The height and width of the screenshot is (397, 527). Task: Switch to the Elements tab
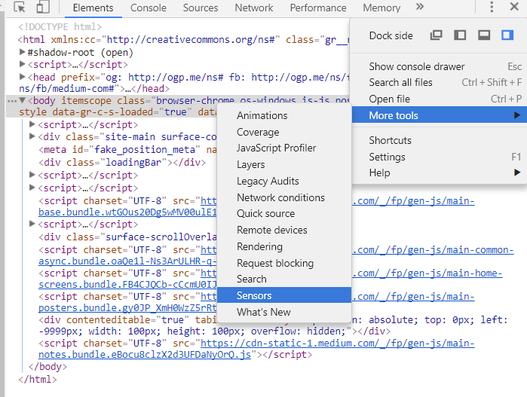pyautogui.click(x=93, y=8)
